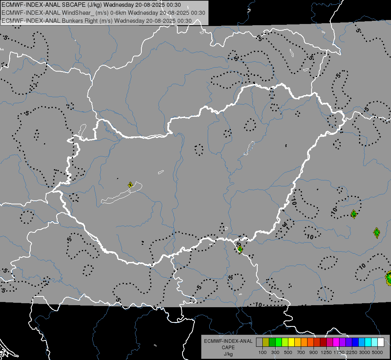The width and height of the screenshot is (391, 360).
Task: Click the 100 legend value
Action: (262, 352)
